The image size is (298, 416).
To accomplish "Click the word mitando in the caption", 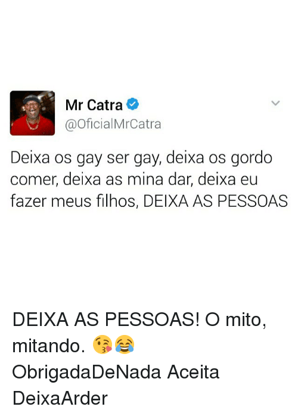I will [49, 346].
